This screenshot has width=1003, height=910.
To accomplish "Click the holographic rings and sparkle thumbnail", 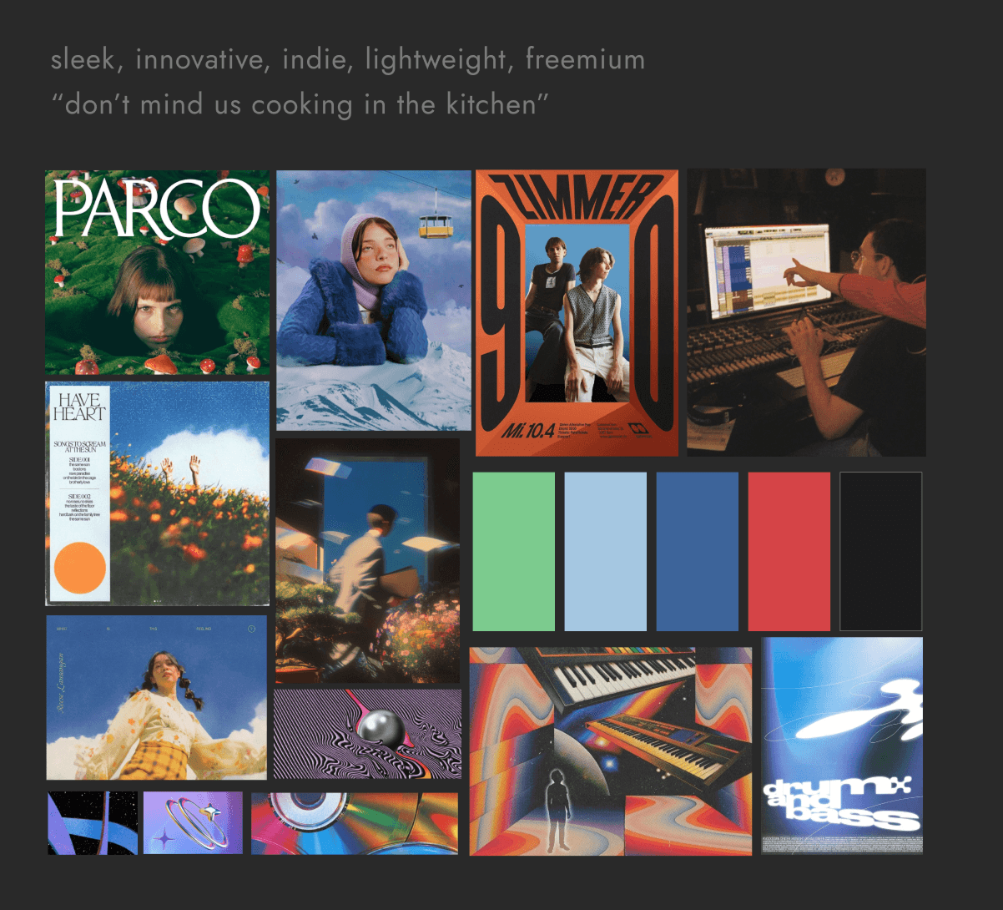I will [x=193, y=823].
